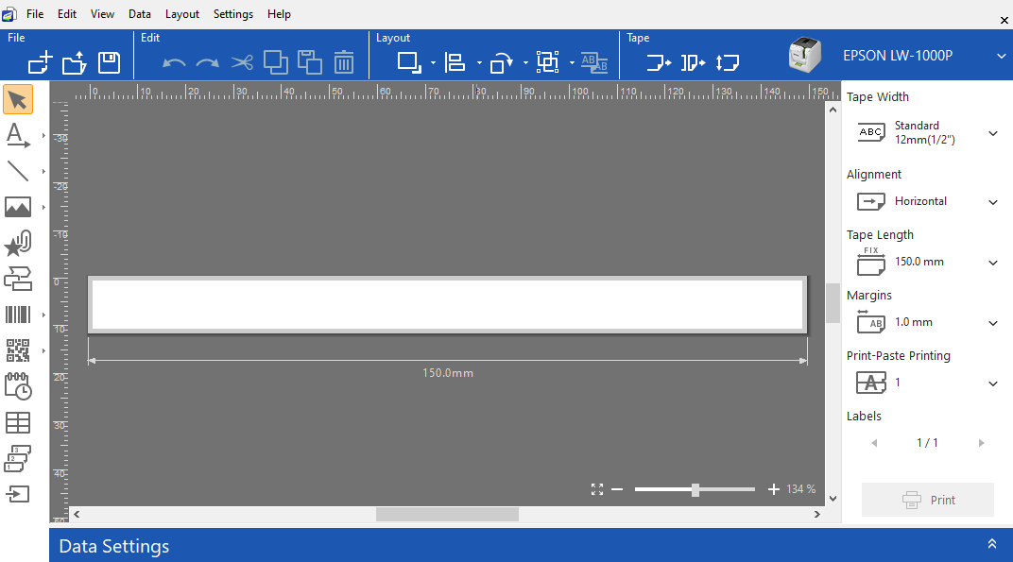This screenshot has height=562, width=1013.
Task: Select the Image insert tool
Action: click(x=17, y=208)
